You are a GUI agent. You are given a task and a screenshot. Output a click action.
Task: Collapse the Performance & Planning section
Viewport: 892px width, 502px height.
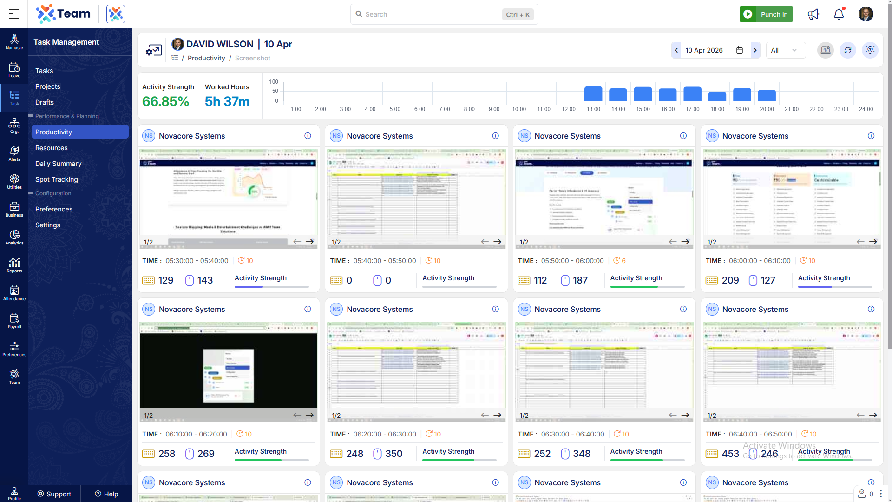click(x=31, y=116)
